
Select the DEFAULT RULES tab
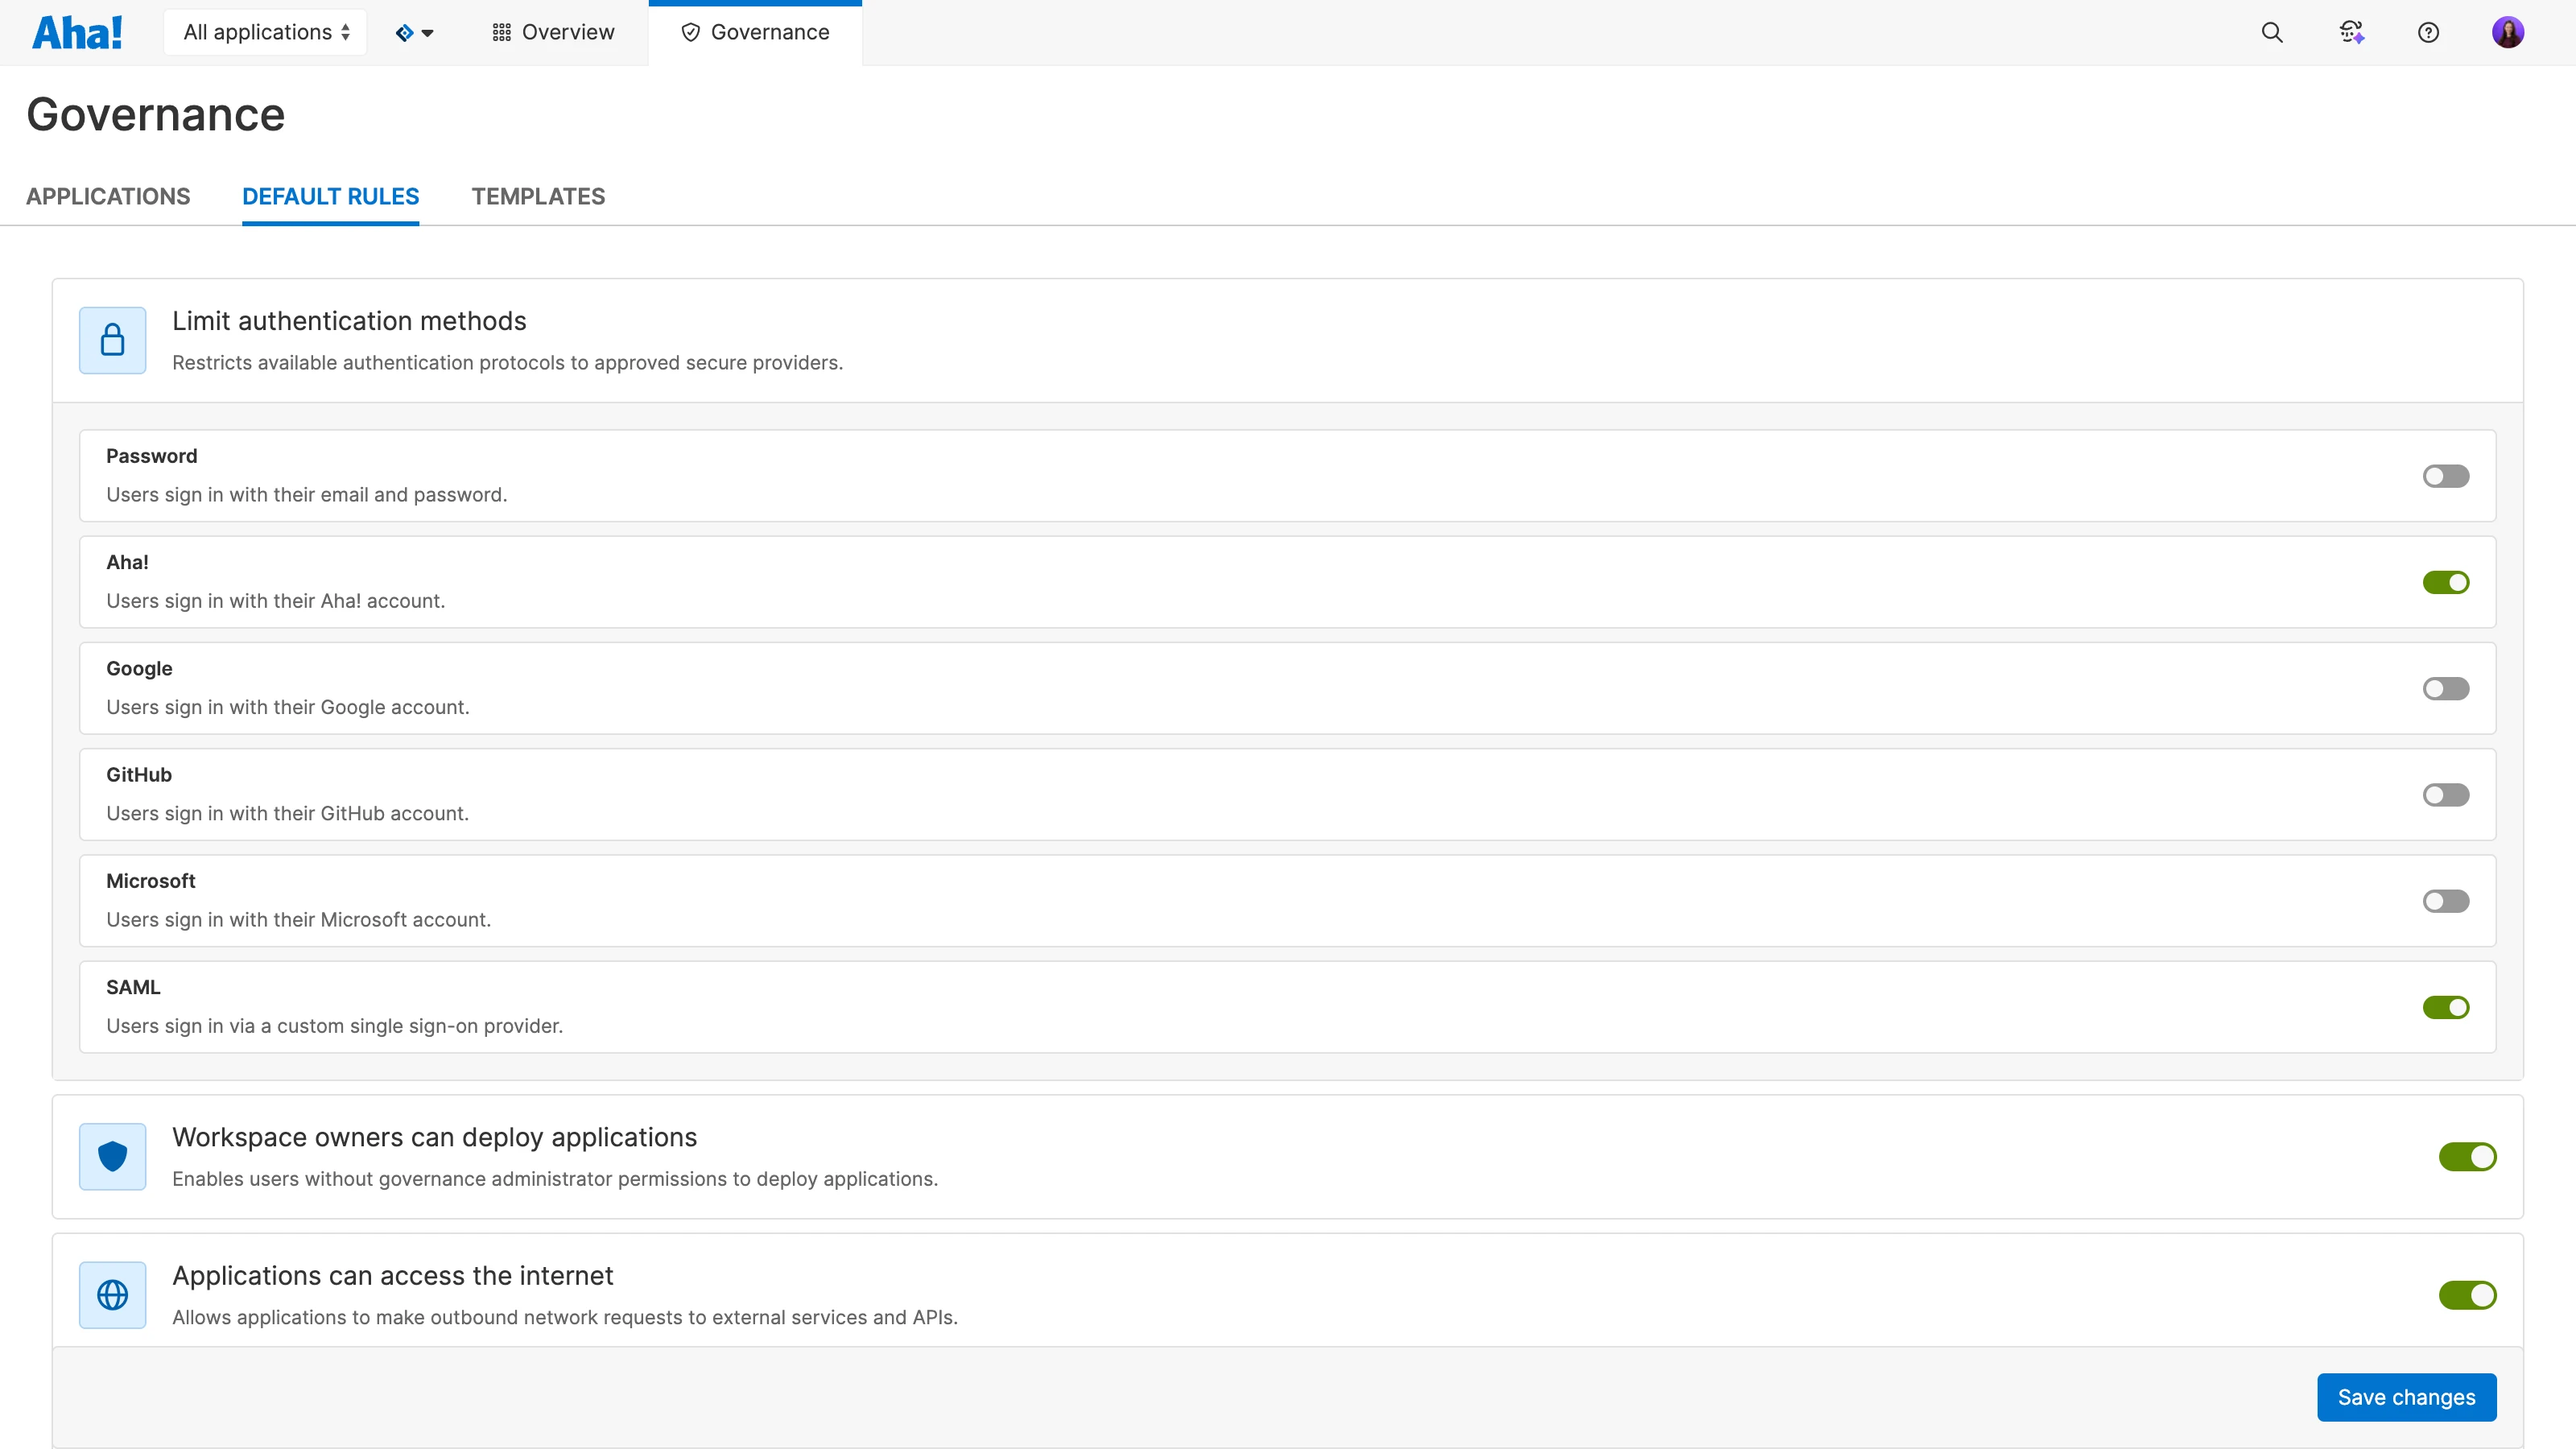[331, 196]
